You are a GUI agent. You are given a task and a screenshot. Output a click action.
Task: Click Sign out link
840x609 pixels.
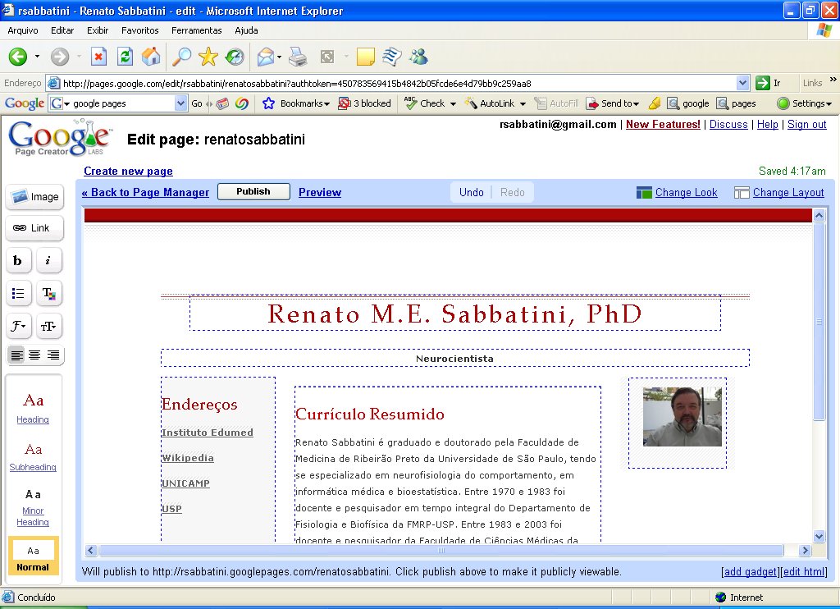click(807, 124)
